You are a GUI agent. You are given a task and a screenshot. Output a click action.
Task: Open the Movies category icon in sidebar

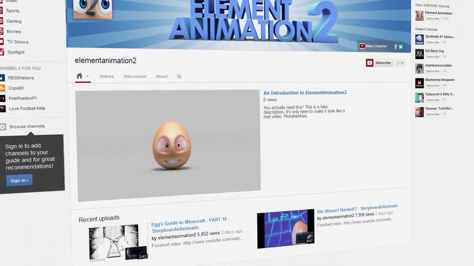[x=1, y=31]
